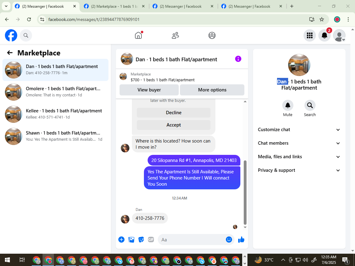Go to the Home feed icon
Screen dimensions: 355x266
click(138, 35)
